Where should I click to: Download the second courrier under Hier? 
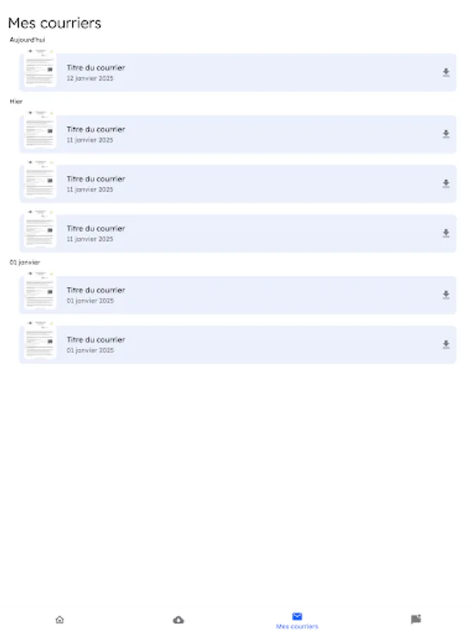click(x=445, y=184)
